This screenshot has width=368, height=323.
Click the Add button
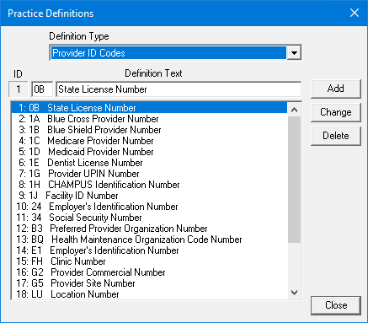click(335, 89)
